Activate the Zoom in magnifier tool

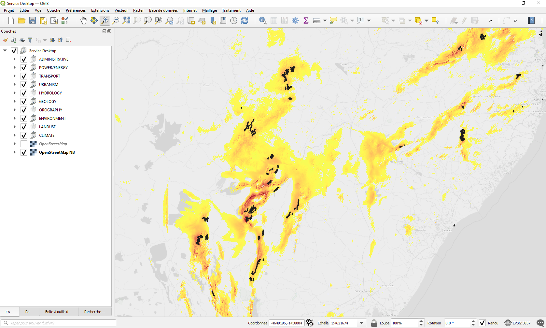[x=105, y=21]
